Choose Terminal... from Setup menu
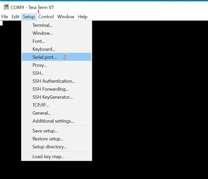 pos(57,25)
